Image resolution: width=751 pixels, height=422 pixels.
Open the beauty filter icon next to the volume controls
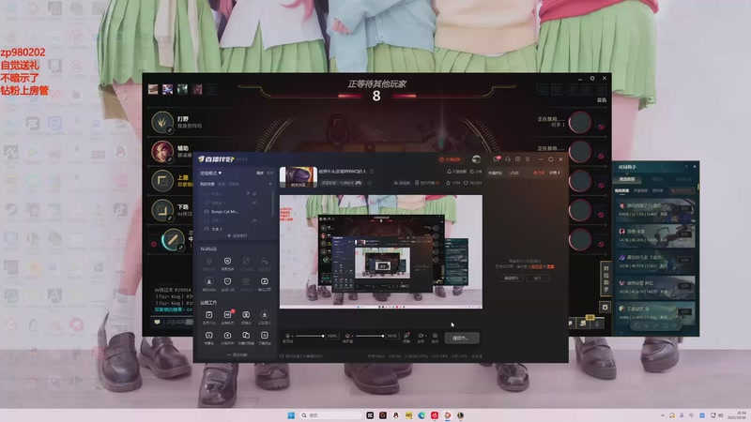(x=406, y=336)
